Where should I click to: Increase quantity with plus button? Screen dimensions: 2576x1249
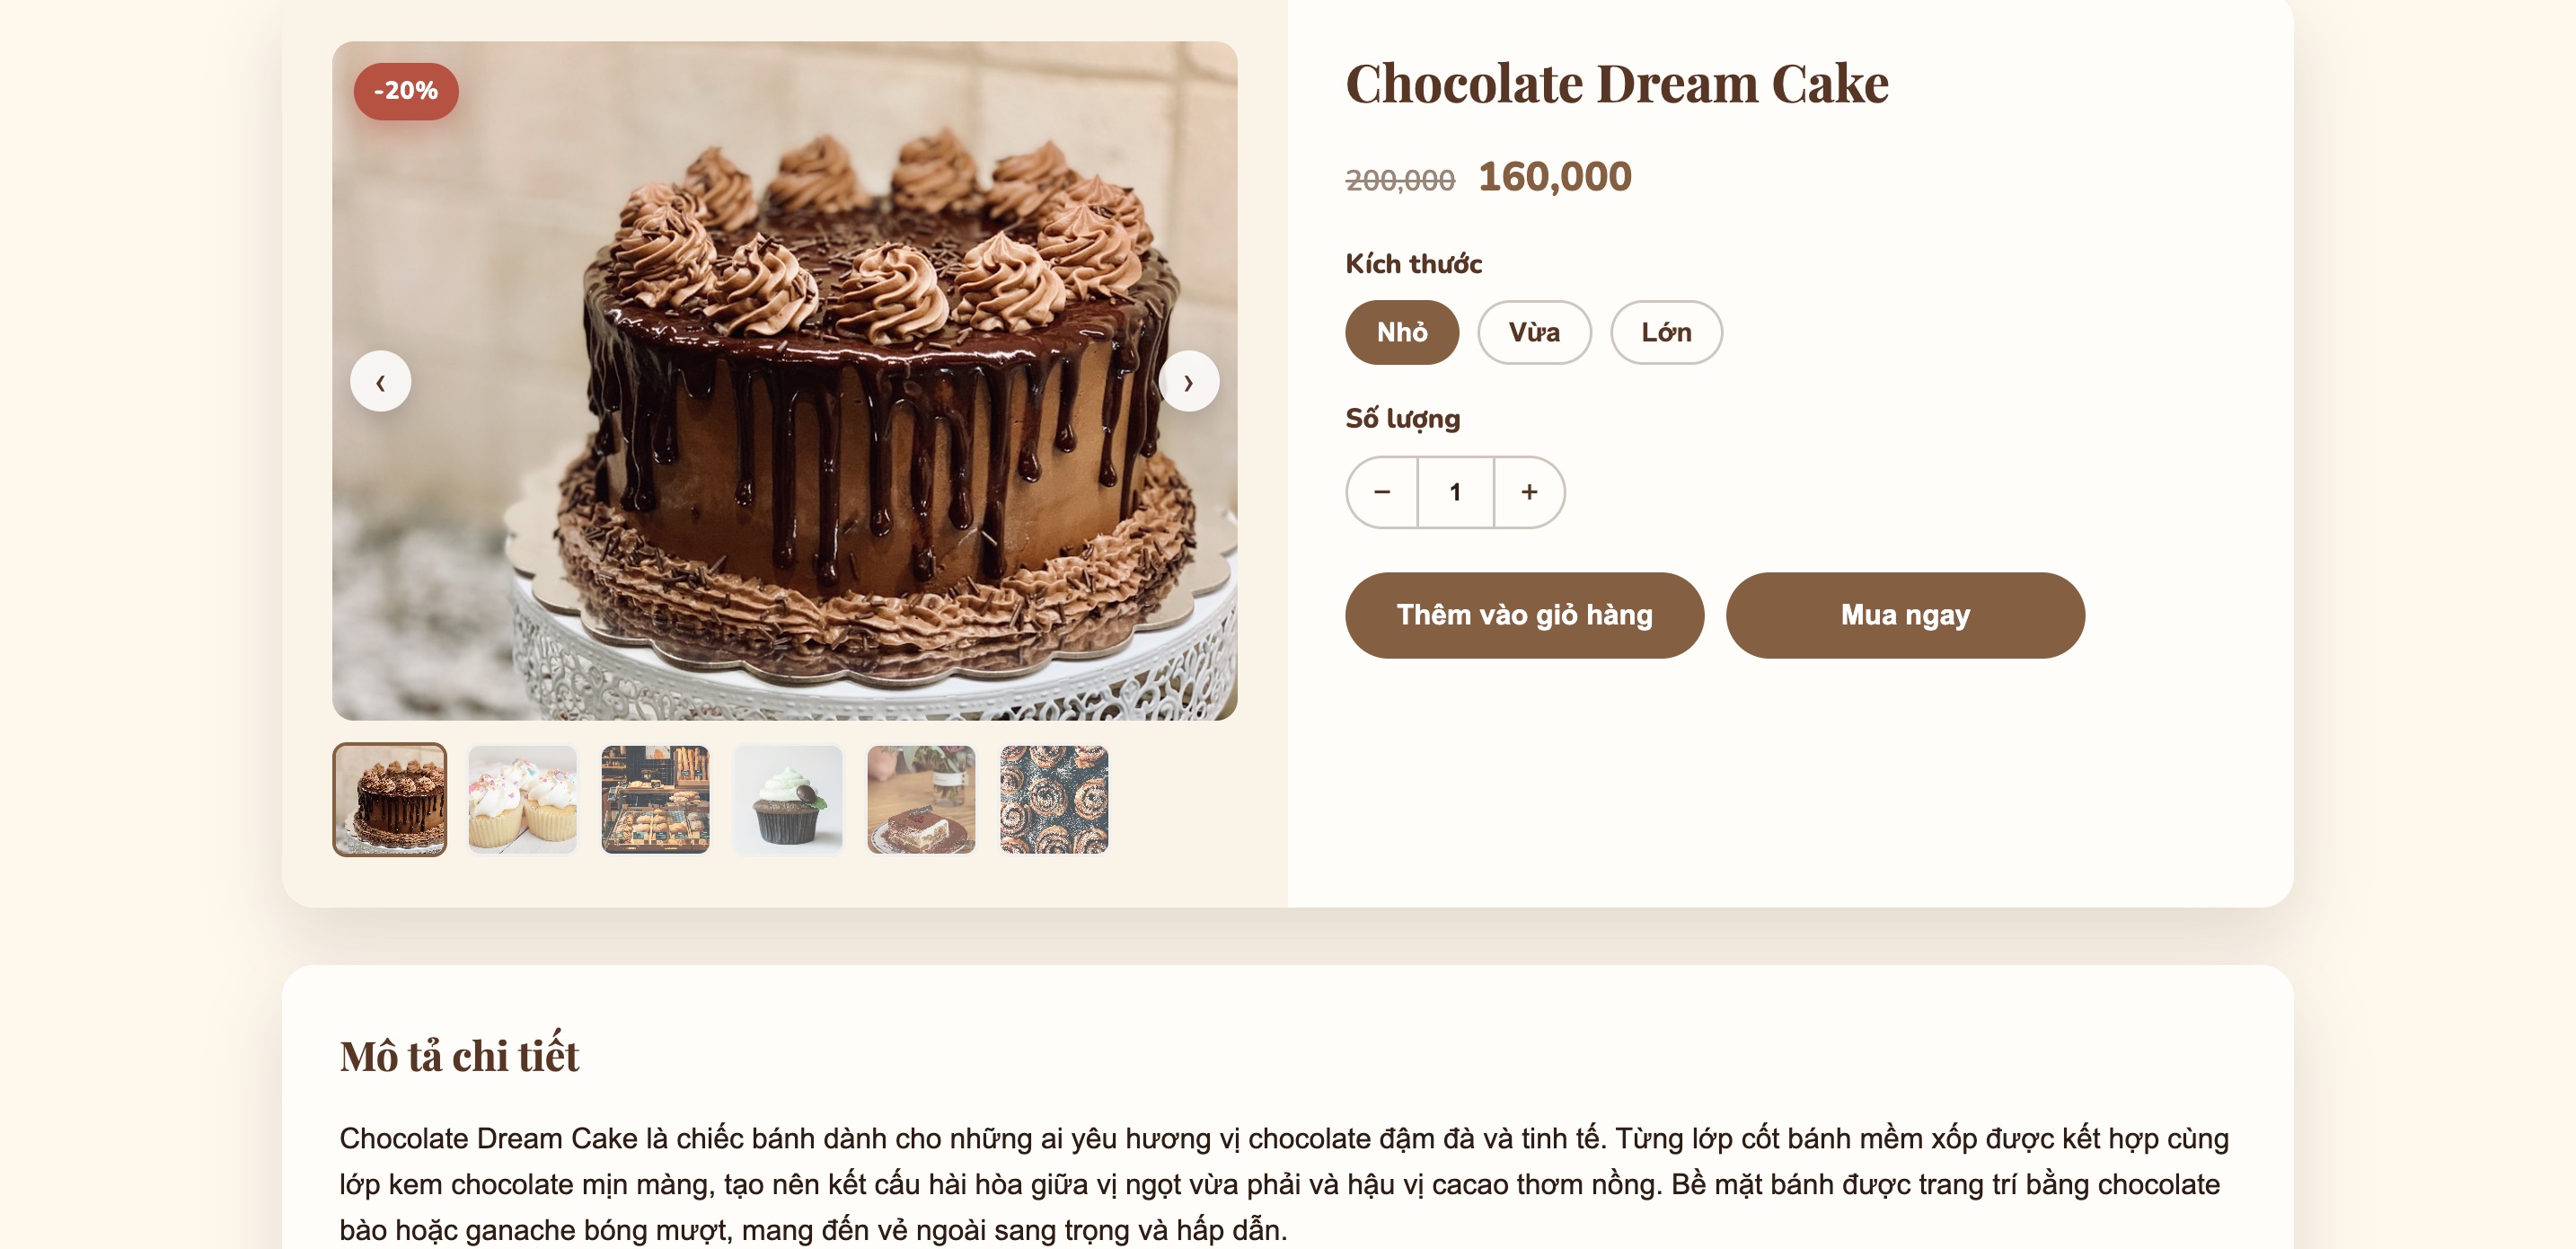point(1529,492)
